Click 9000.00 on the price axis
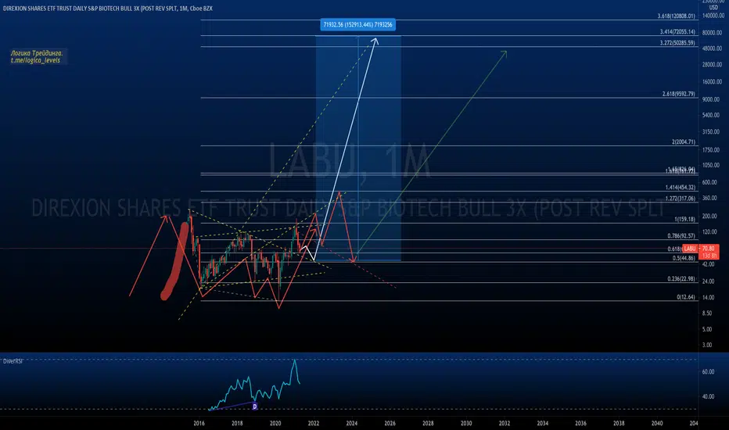The height and width of the screenshot is (430, 729). 711,99
